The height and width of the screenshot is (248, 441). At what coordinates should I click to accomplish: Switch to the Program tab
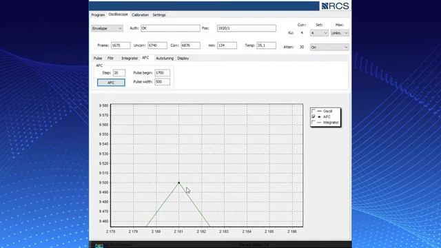(x=98, y=15)
